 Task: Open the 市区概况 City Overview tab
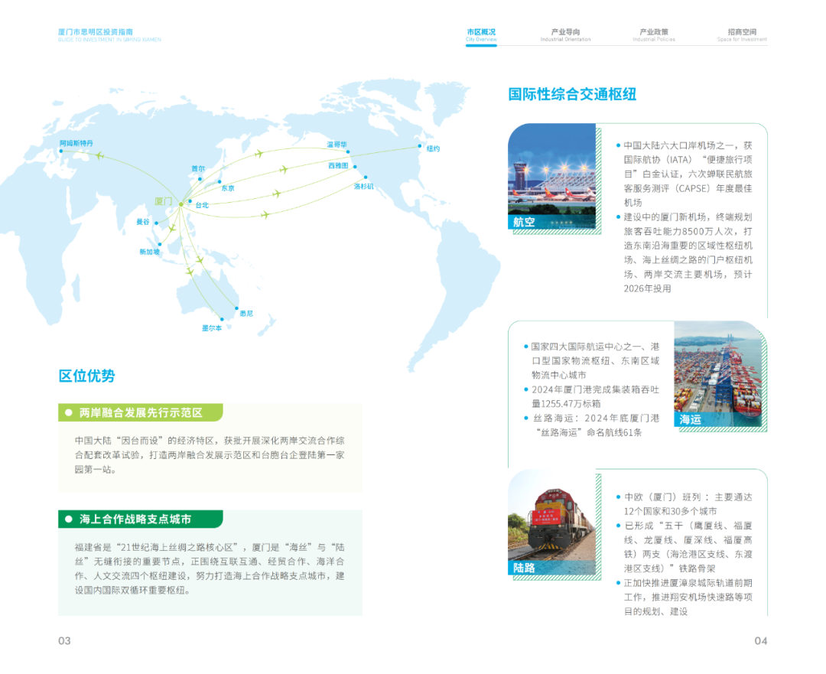pyautogui.click(x=481, y=35)
